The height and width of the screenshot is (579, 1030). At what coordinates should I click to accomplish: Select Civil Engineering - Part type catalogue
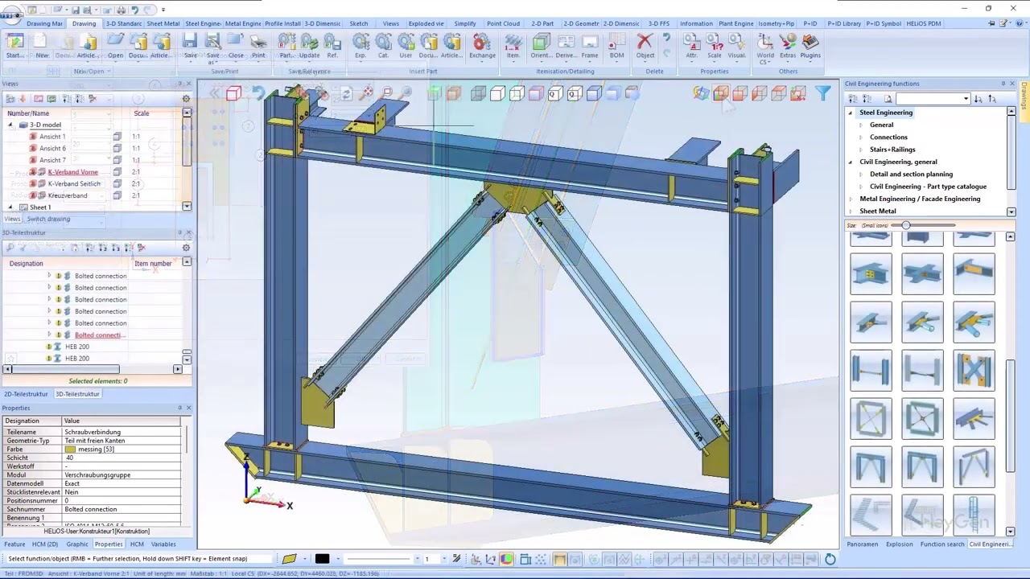pyautogui.click(x=928, y=187)
